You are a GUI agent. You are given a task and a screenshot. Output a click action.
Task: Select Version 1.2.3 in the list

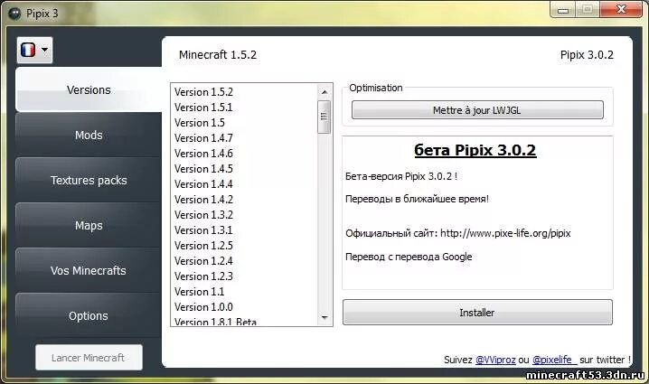[244, 276]
